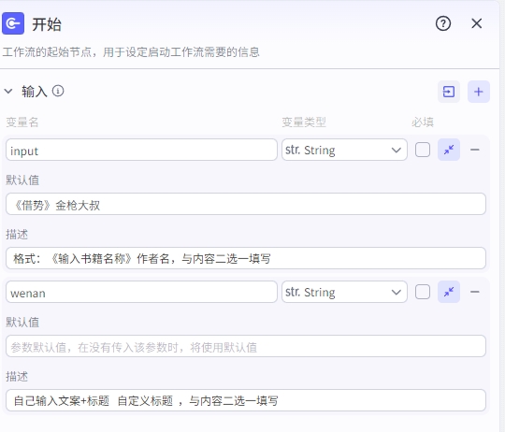This screenshot has width=505, height=432.
Task: Click default value field with 《借势》金枪大叔
Action: tap(246, 204)
